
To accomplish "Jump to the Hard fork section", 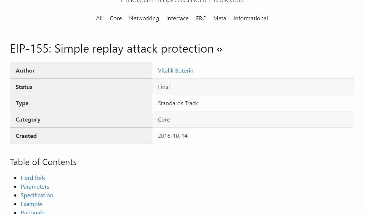I will pos(33,178).
